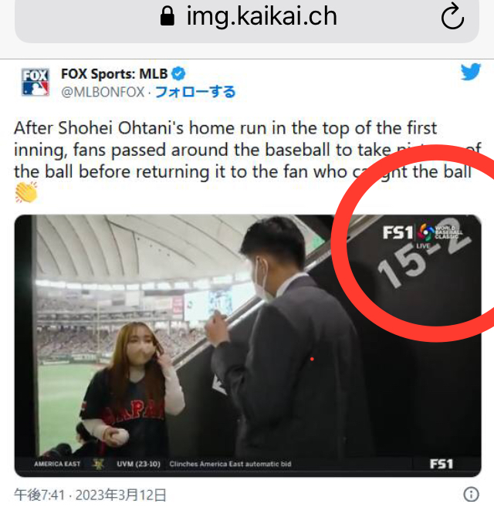Open the @MLBONFOX handle link
Image resolution: width=494 pixels, height=514 pixels.
point(103,92)
